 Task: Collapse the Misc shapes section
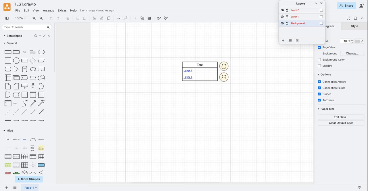[x=4, y=131]
